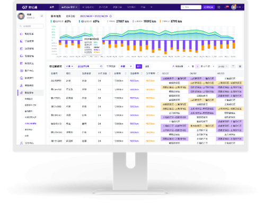Open the second filter dropdown before purple button

pos(126,67)
